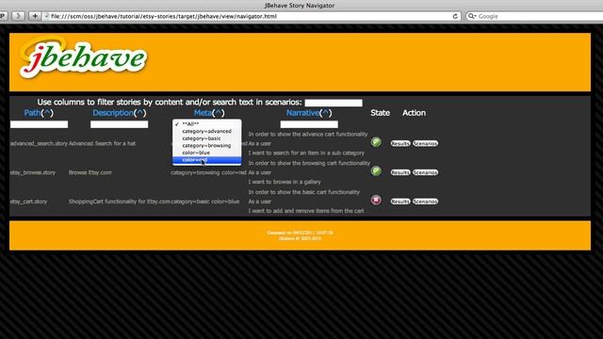The width and height of the screenshot is (603, 339).
Task: Click the jbehave logo
Action: [83, 57]
